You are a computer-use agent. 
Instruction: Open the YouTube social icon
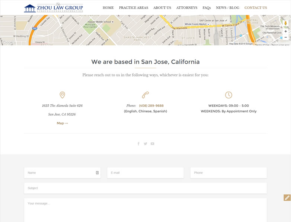(153, 144)
